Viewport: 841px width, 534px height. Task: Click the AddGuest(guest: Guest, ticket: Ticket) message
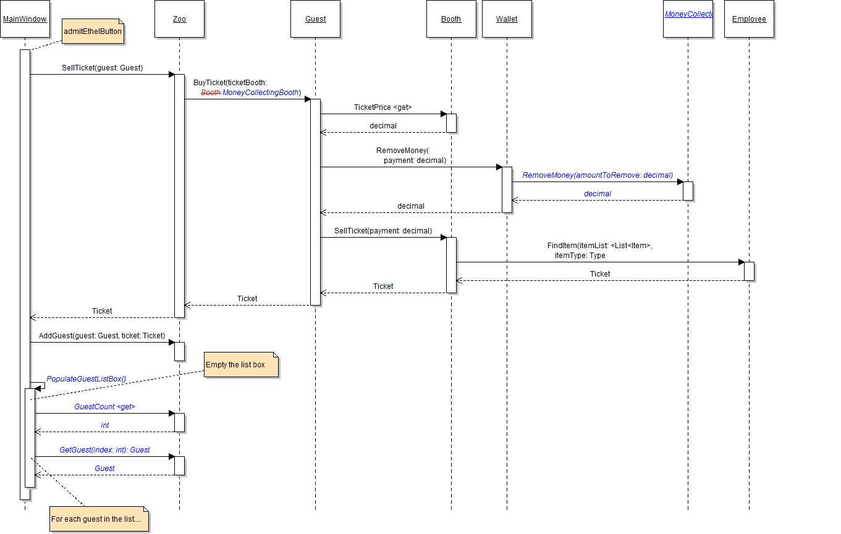pos(102,336)
